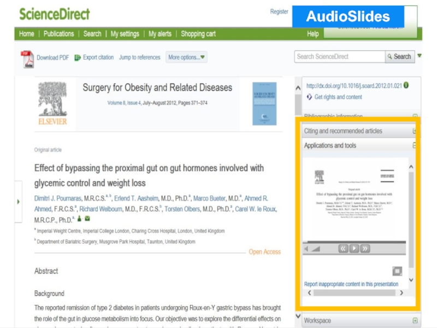The height and width of the screenshot is (328, 437).
Task: Go to previous slide in AudioSlides player
Action: pyautogui.click(x=344, y=249)
